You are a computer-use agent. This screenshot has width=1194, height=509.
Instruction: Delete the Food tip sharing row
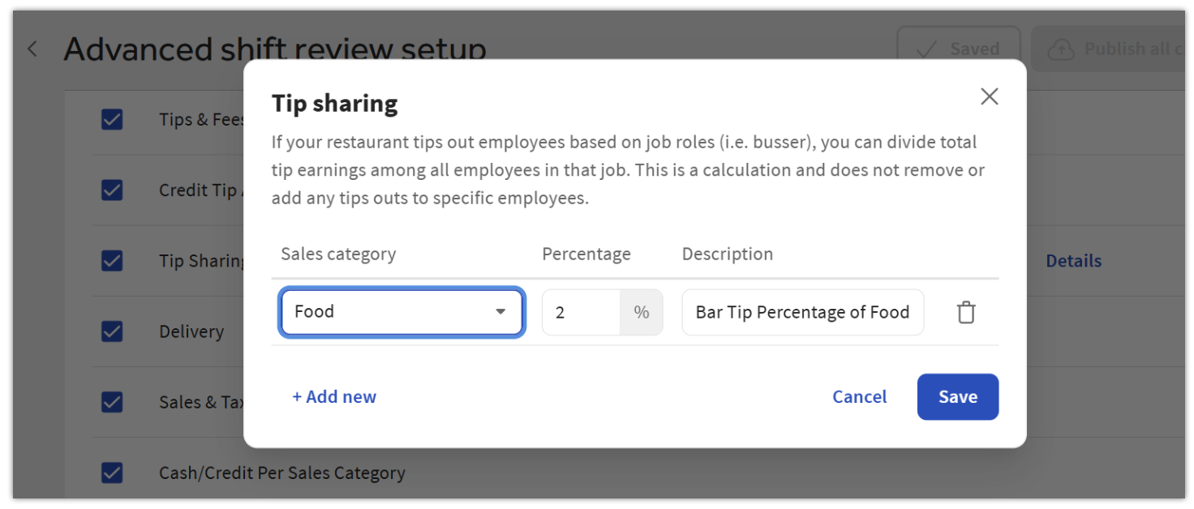pos(965,312)
